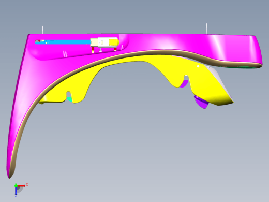Select the large purple cylinder under the liner

point(201,102)
